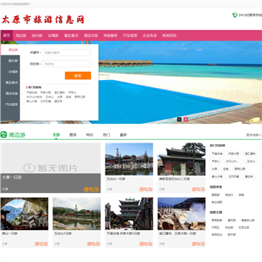Focus the 目的地 destination input field
The width and height of the screenshot is (262, 262).
[x=66, y=64]
